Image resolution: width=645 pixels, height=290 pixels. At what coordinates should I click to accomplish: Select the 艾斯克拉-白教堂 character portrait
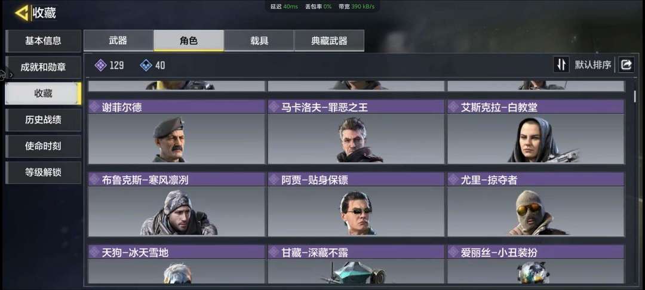click(x=536, y=139)
